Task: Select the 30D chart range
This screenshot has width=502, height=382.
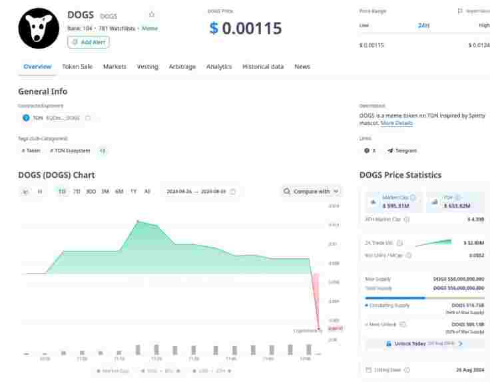Action: point(91,192)
